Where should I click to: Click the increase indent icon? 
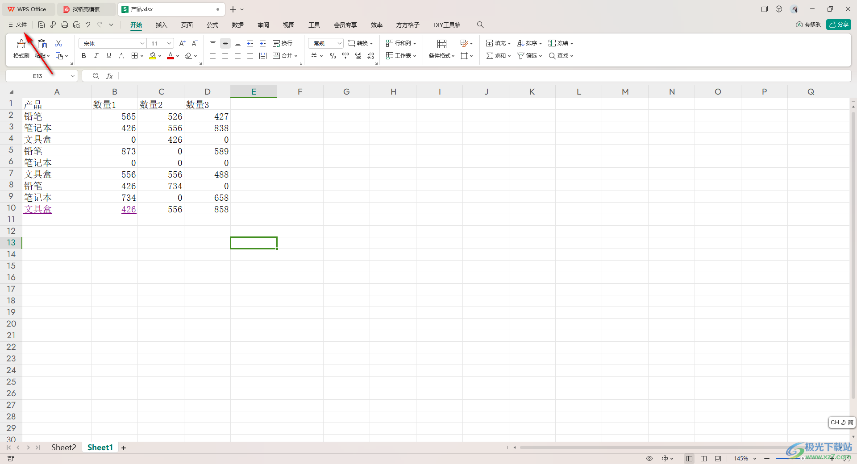point(263,43)
